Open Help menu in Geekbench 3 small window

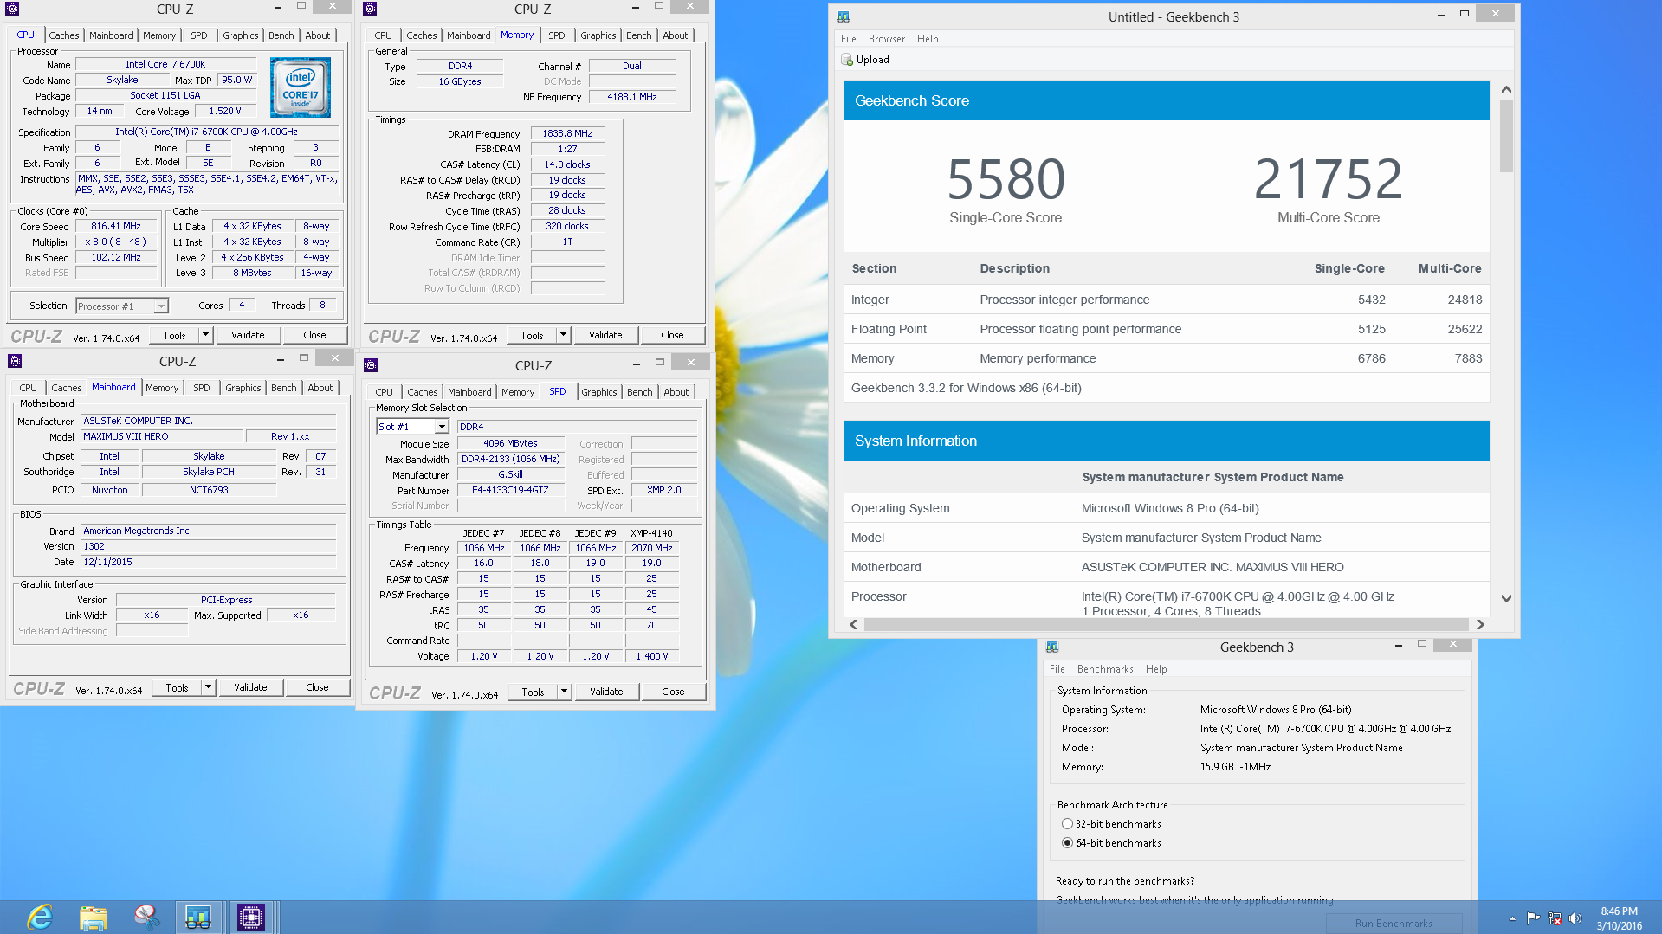pos(1155,669)
